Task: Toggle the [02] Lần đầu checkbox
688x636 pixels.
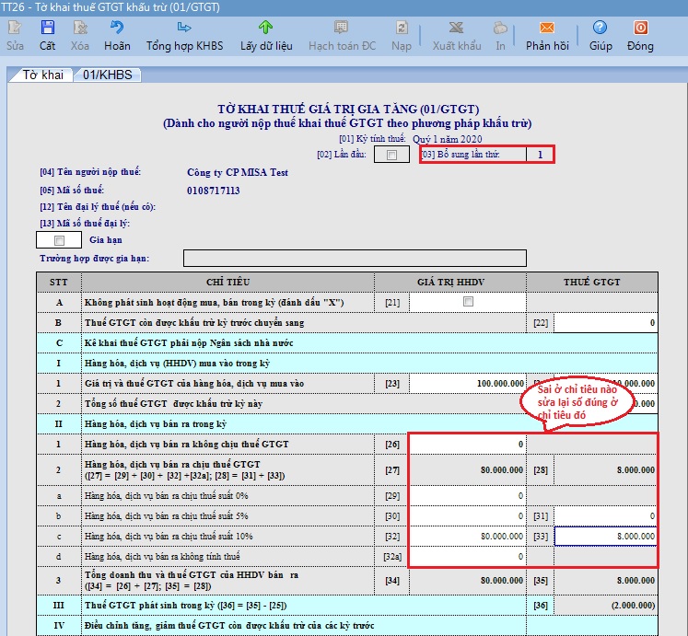Action: pyautogui.click(x=391, y=155)
